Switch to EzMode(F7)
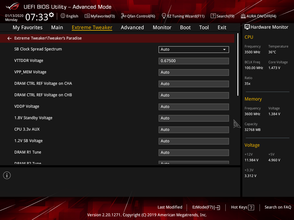This screenshot has width=294, height=220. [x=206, y=207]
